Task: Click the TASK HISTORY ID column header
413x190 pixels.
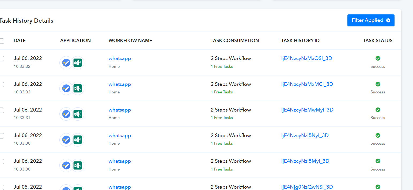Action: tap(300, 41)
